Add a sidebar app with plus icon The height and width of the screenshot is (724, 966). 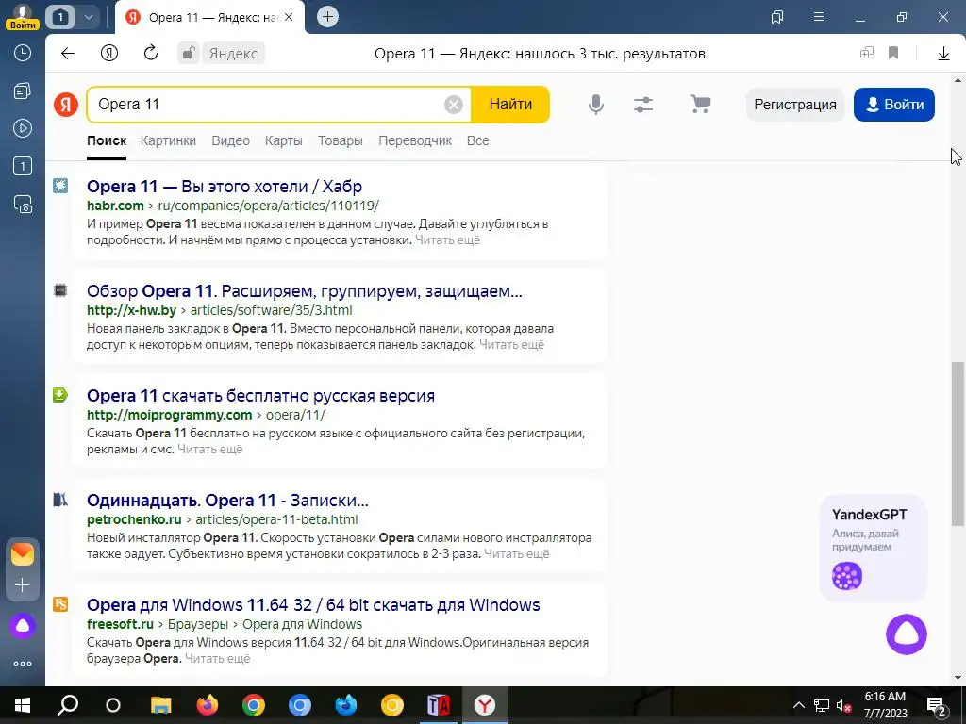coord(23,584)
